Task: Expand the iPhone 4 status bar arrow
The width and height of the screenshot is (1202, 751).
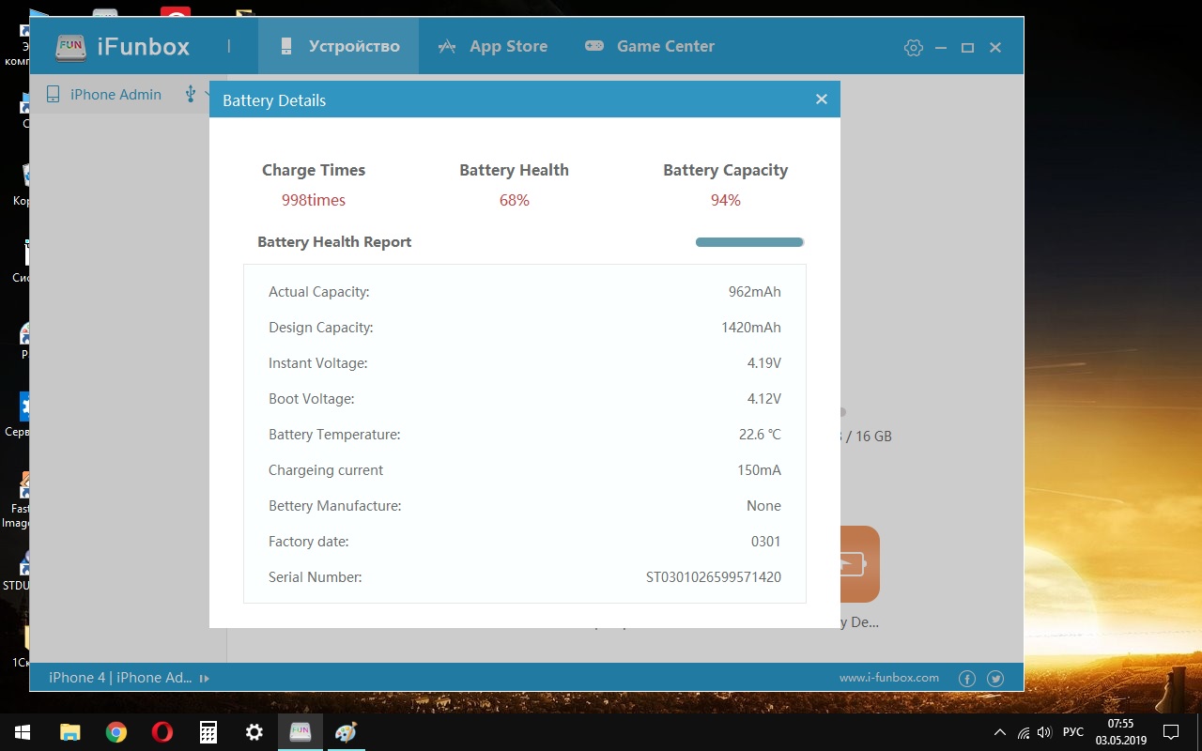Action: click(205, 678)
